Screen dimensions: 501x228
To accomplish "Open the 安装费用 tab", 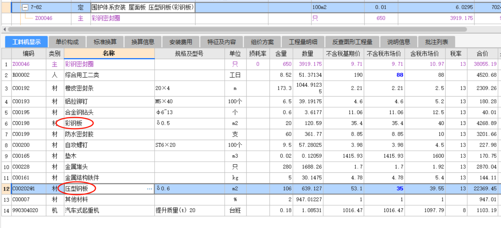I will [181, 42].
